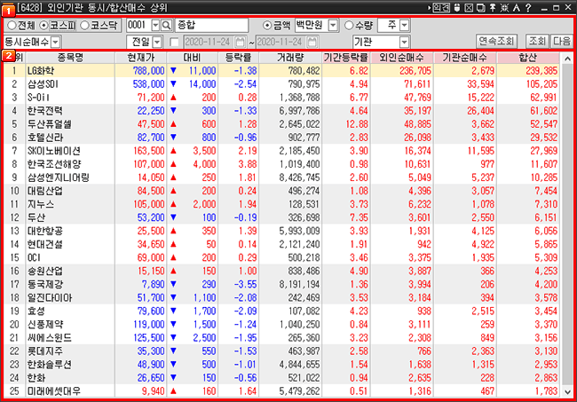The height and width of the screenshot is (402, 577).
Task: Select the 삼성엔지니어링 stock name
Action: click(59, 177)
